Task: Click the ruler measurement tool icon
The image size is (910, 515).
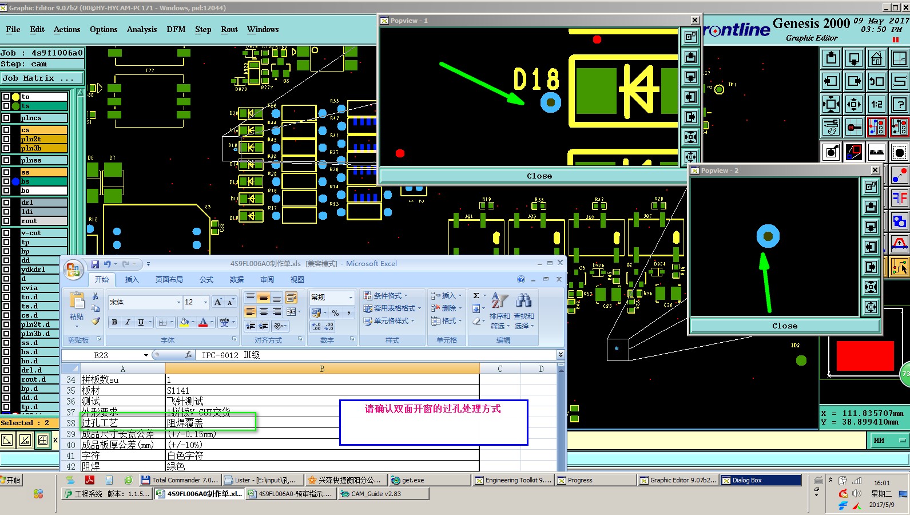Action: (877, 152)
